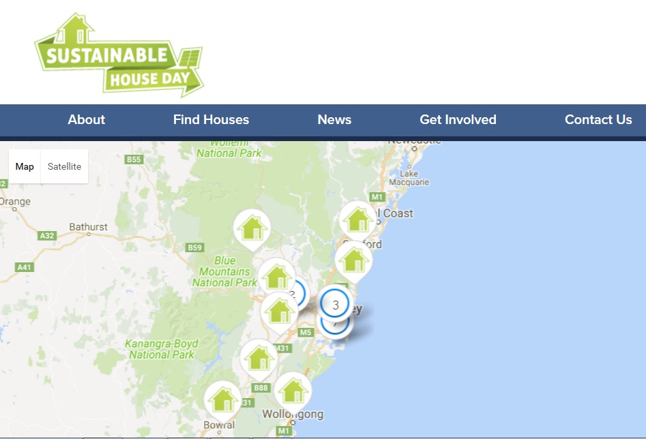Select house marker near Gosford
The height and width of the screenshot is (439, 646).
click(x=353, y=262)
